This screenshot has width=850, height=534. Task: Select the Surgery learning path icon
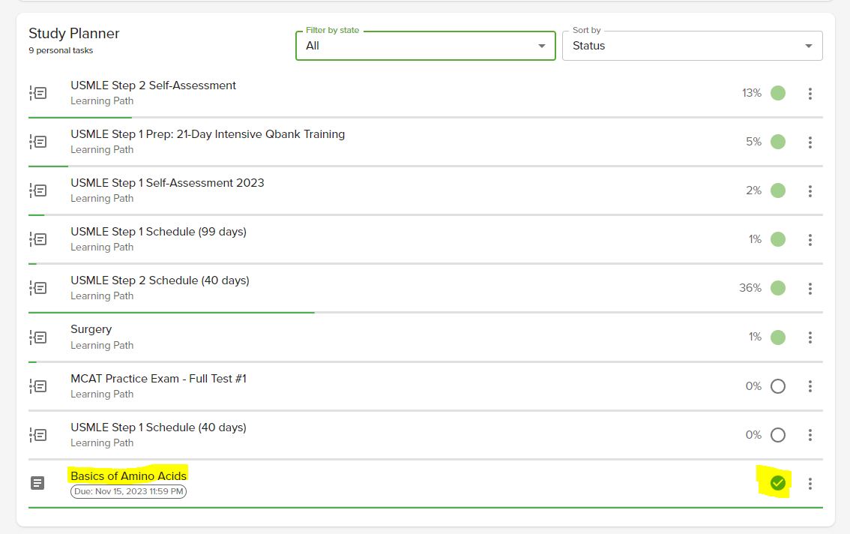38,337
